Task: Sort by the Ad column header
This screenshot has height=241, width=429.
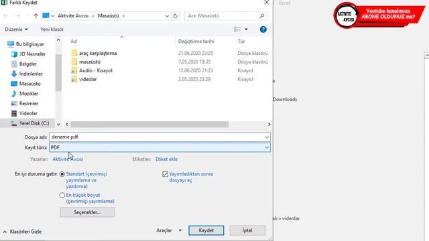Action: click(74, 42)
